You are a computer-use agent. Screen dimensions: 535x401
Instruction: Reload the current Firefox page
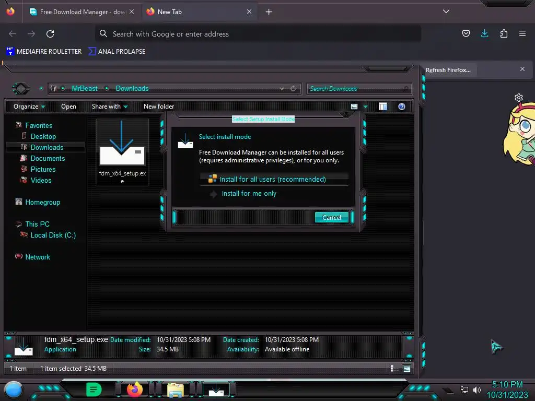(50, 34)
